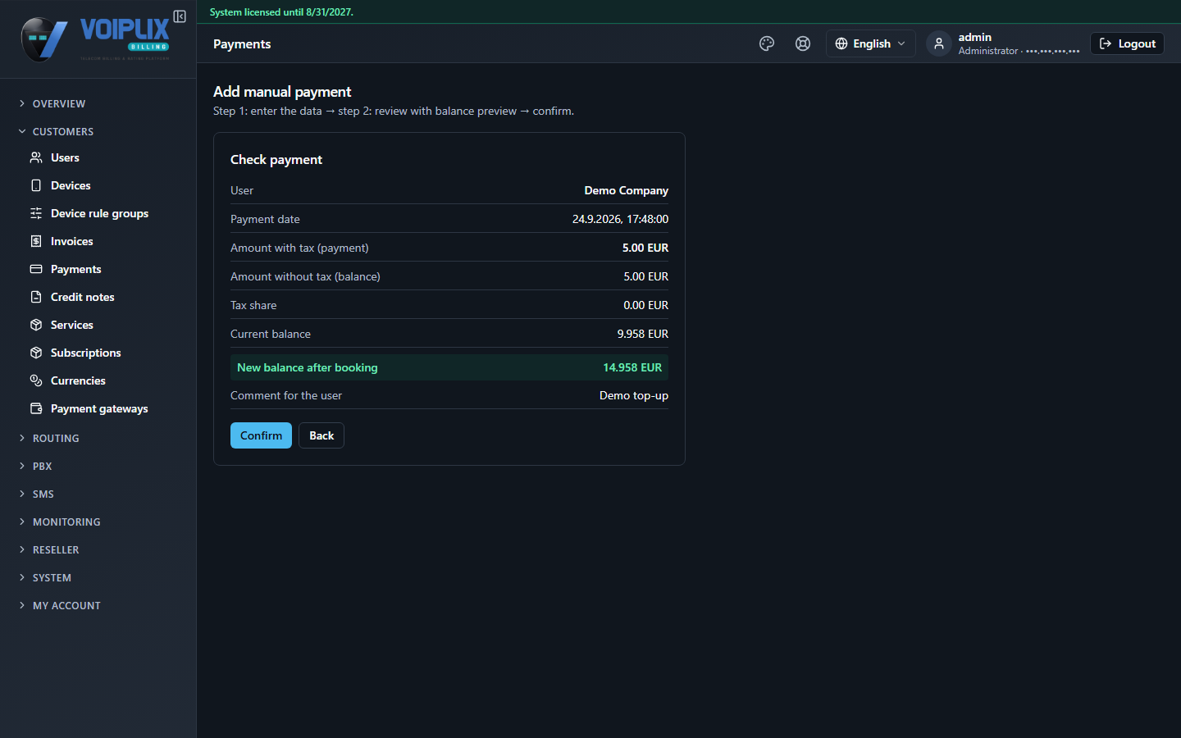The width and height of the screenshot is (1181, 738).
Task: Open Credit notes page link
Action: (82, 297)
